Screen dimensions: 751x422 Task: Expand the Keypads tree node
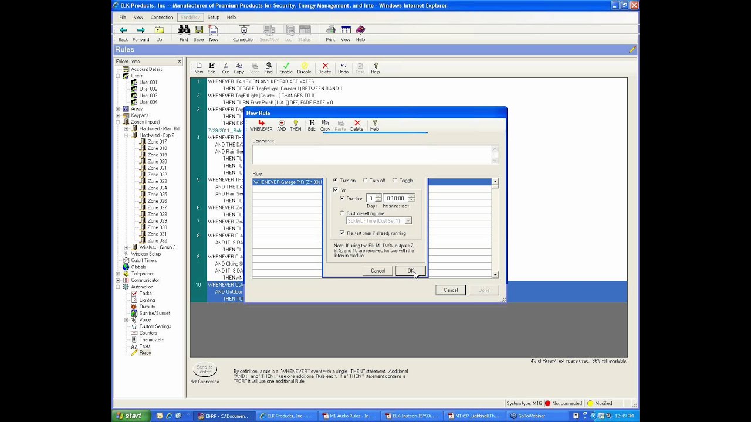[118, 115]
